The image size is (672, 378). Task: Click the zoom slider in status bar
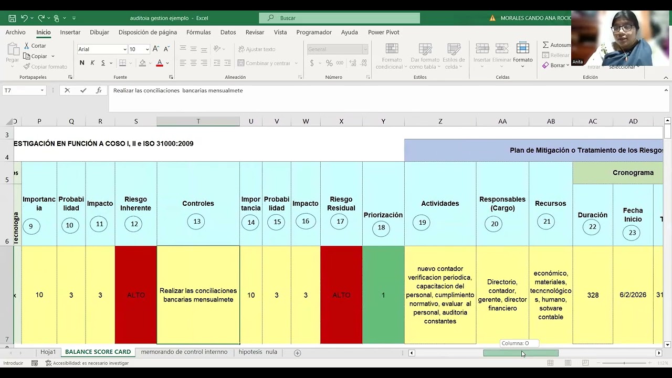pos(624,363)
